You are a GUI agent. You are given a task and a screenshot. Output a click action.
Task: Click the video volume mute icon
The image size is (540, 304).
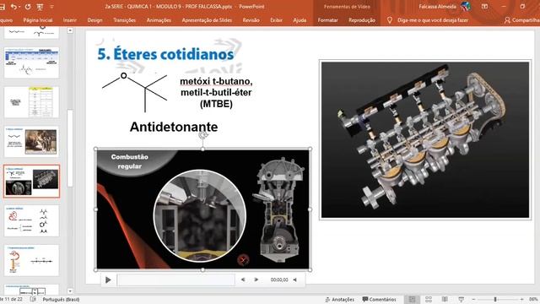[295, 280]
